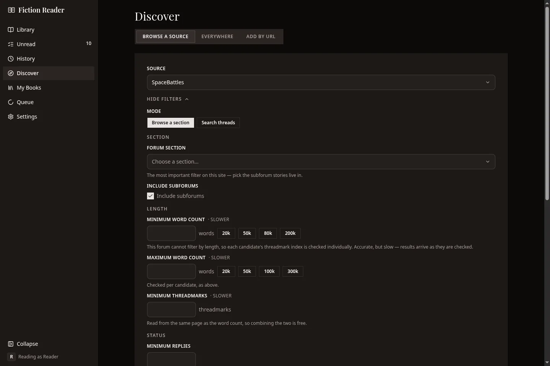Select Search threads mode
The width and height of the screenshot is (550, 366).
click(x=218, y=123)
